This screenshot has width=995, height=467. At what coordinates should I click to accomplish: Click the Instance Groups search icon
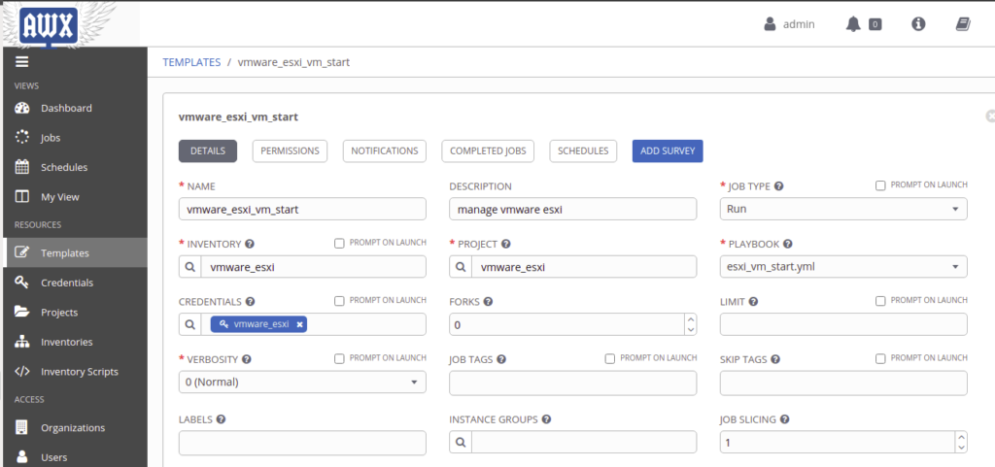[x=461, y=442]
